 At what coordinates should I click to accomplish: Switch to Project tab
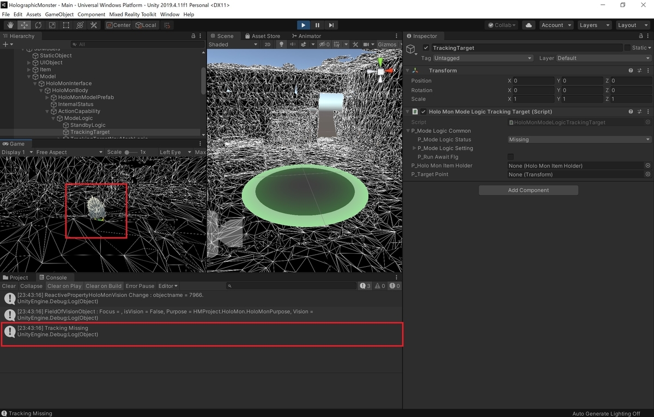click(x=15, y=278)
